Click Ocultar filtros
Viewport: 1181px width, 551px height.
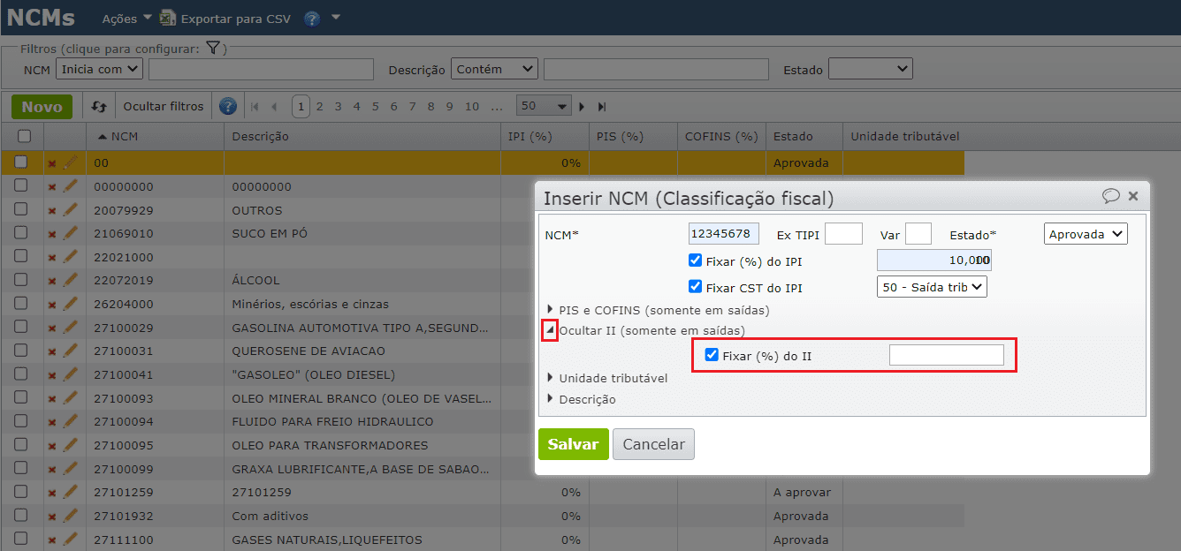164,107
